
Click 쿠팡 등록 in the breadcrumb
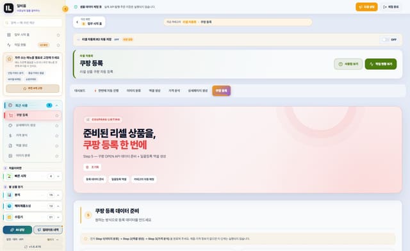(206, 22)
